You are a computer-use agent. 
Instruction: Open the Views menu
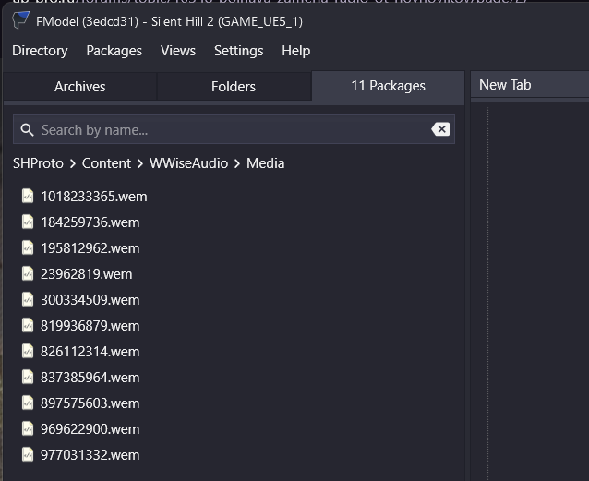coord(178,51)
